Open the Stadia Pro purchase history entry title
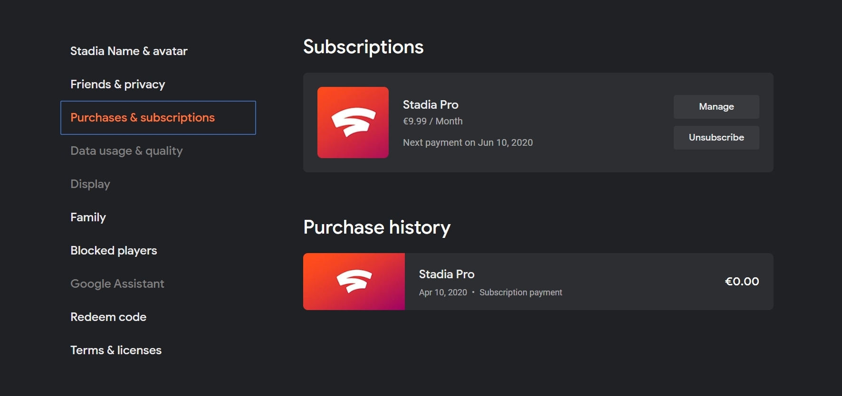 tap(447, 274)
